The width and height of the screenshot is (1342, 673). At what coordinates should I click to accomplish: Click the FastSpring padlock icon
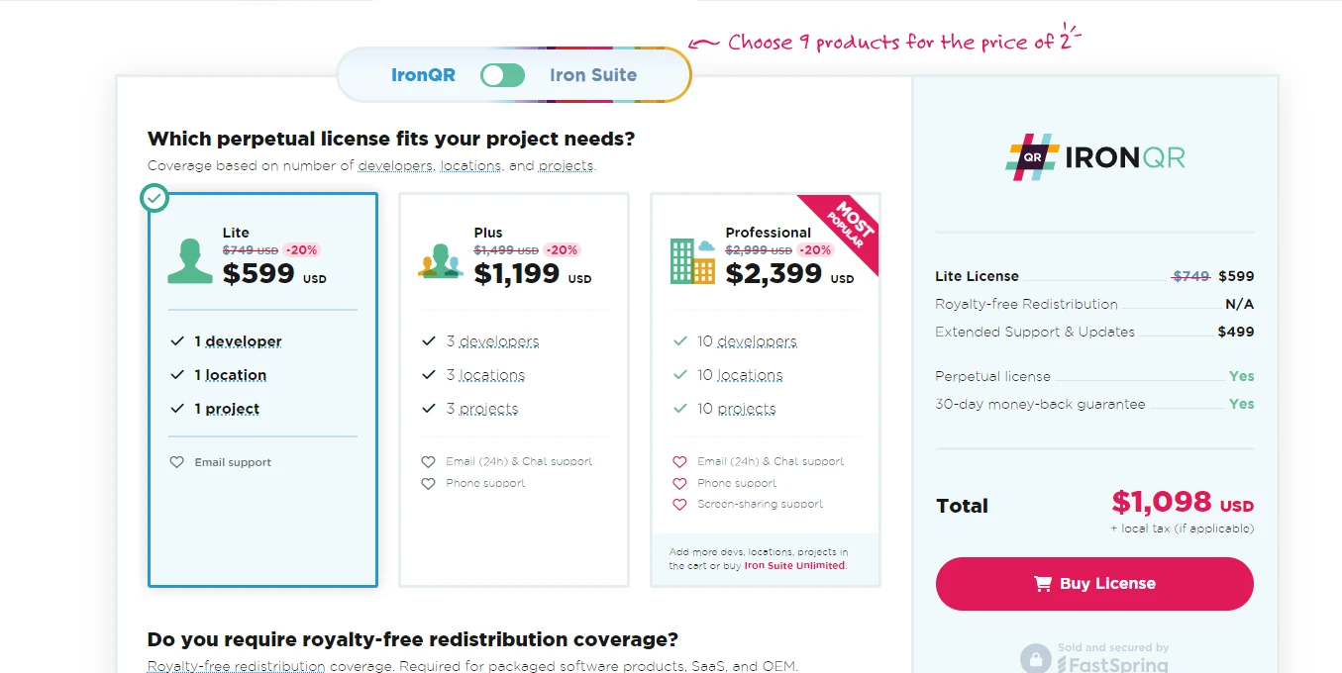pyautogui.click(x=1035, y=658)
